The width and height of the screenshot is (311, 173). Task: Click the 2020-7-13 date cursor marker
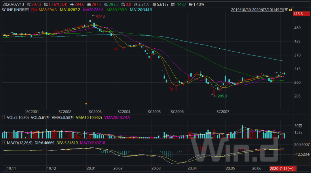pyautogui.click(x=283, y=168)
